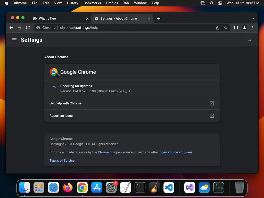Open the Settings hamburger menu
The width and height of the screenshot is (264, 198).
click(14, 40)
